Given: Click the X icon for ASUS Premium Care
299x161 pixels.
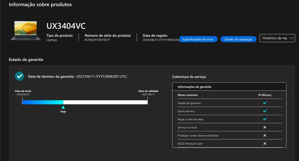Looking at the screenshot, I should click(265, 144).
